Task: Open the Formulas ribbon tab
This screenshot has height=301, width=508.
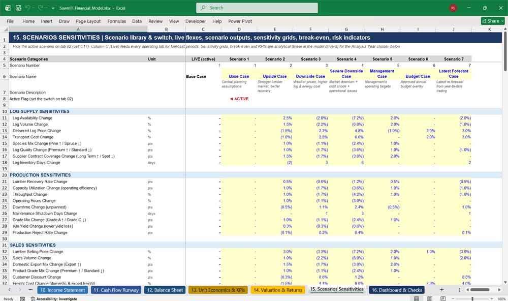Action: (x=117, y=21)
